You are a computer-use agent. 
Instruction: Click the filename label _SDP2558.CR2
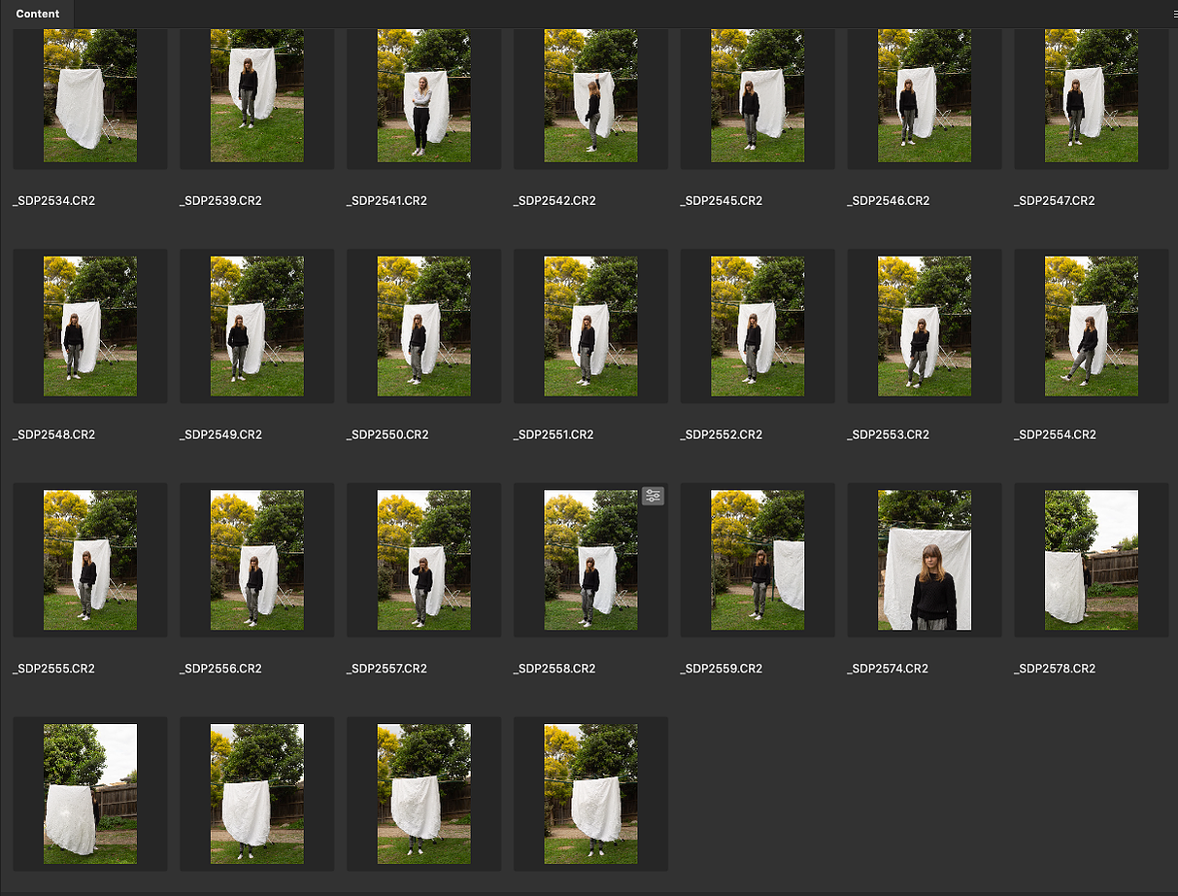coord(555,669)
